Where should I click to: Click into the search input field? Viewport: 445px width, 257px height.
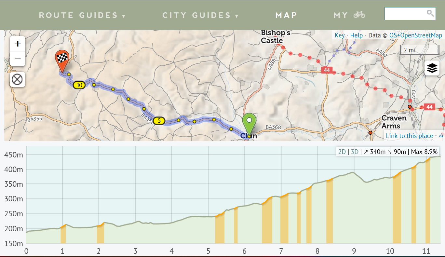pos(405,14)
